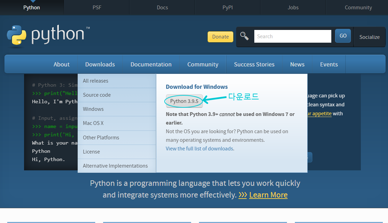Select the PyPI top tab

[228, 8]
